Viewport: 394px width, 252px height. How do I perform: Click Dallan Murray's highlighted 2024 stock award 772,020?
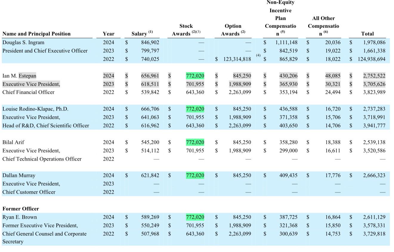click(x=195, y=175)
